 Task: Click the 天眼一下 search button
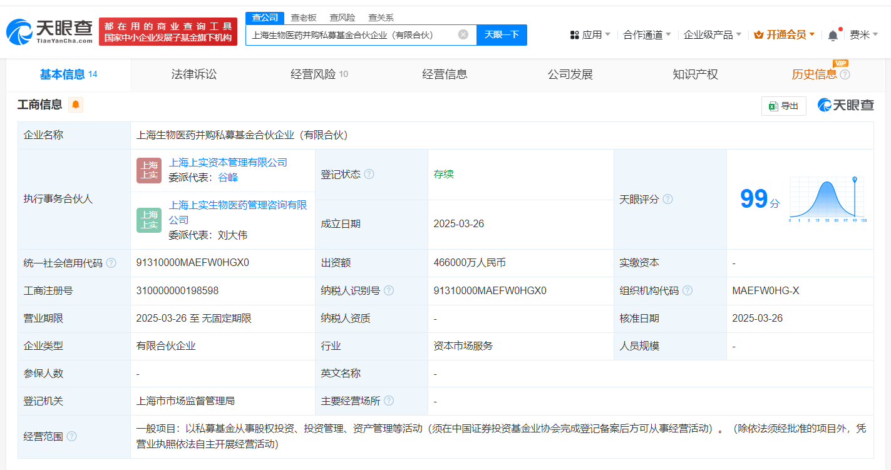coord(502,35)
